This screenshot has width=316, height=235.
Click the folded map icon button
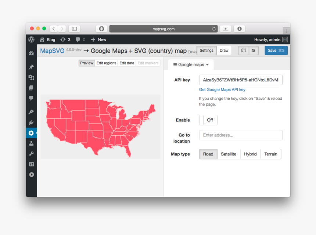click(x=244, y=51)
